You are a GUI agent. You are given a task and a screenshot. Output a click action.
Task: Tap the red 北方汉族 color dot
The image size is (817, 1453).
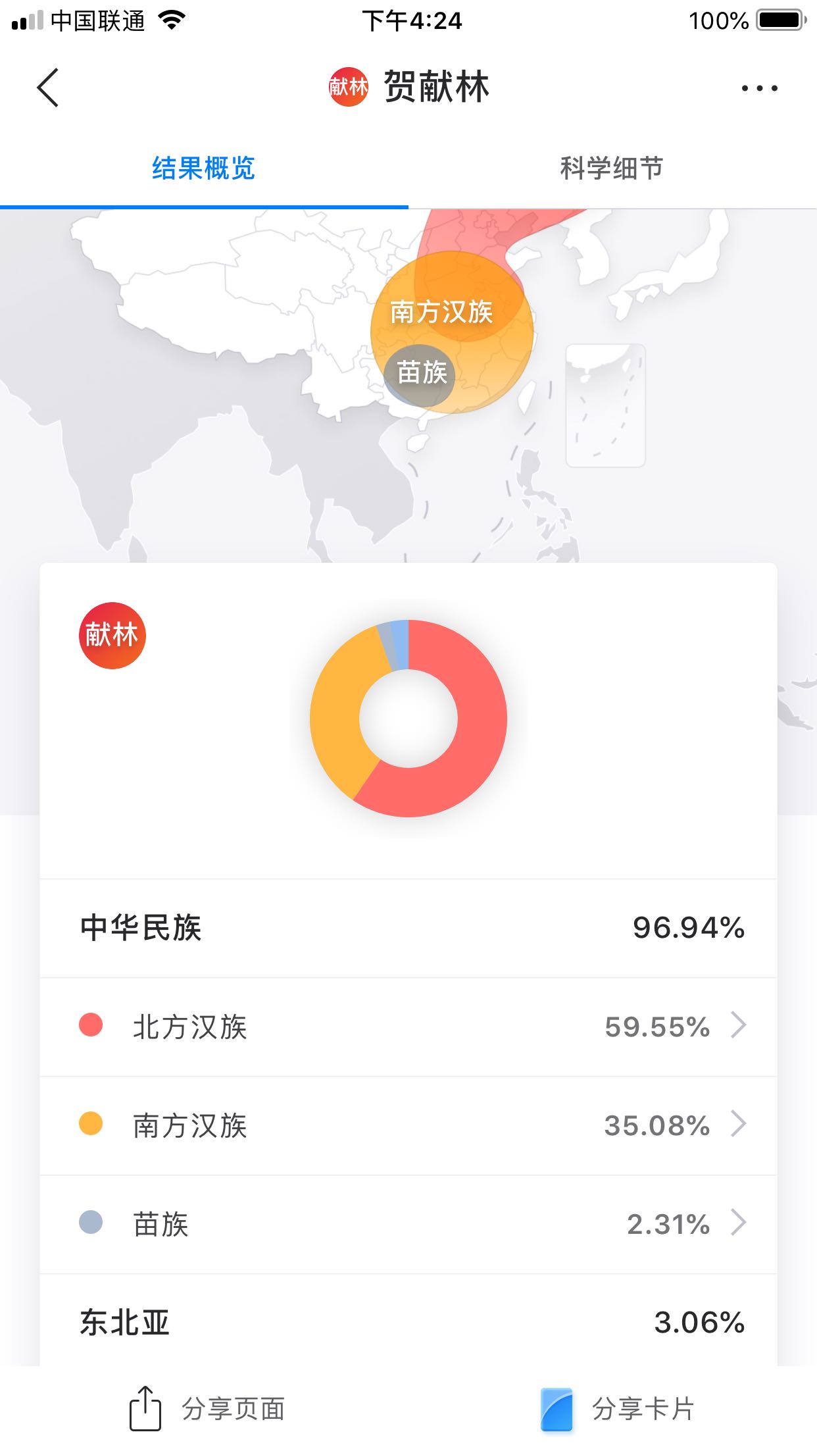coord(91,1025)
